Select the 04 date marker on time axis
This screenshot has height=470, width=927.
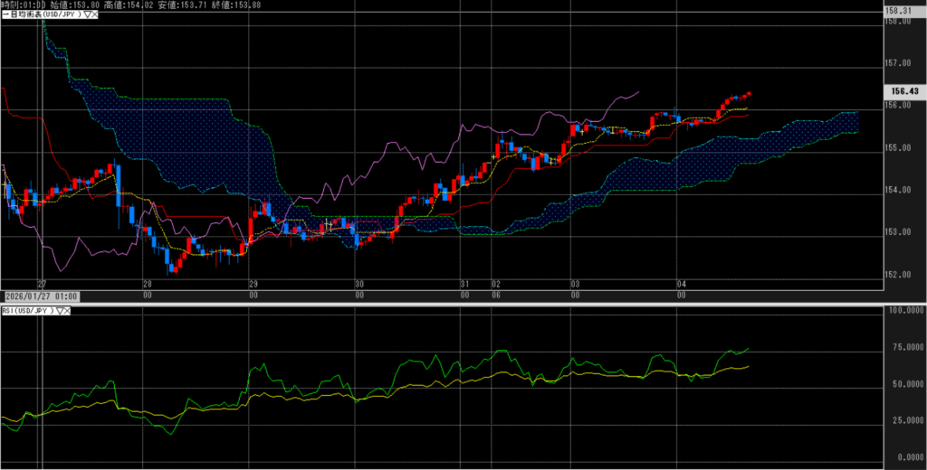click(x=681, y=283)
